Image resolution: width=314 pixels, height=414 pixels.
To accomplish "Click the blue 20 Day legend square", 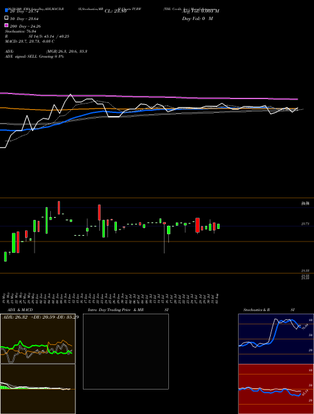I will pos(6,10).
